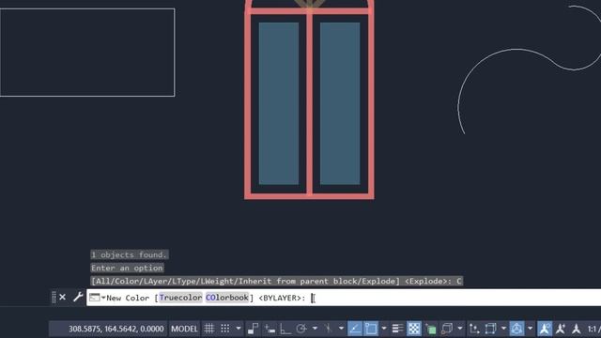Choose the COlorbook option
This screenshot has width=601, height=338.
[227, 298]
